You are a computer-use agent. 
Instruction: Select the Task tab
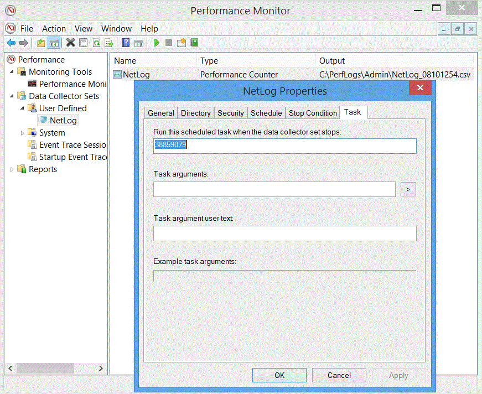pos(353,112)
